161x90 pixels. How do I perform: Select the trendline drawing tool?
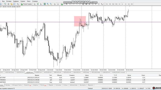coord(80,4)
